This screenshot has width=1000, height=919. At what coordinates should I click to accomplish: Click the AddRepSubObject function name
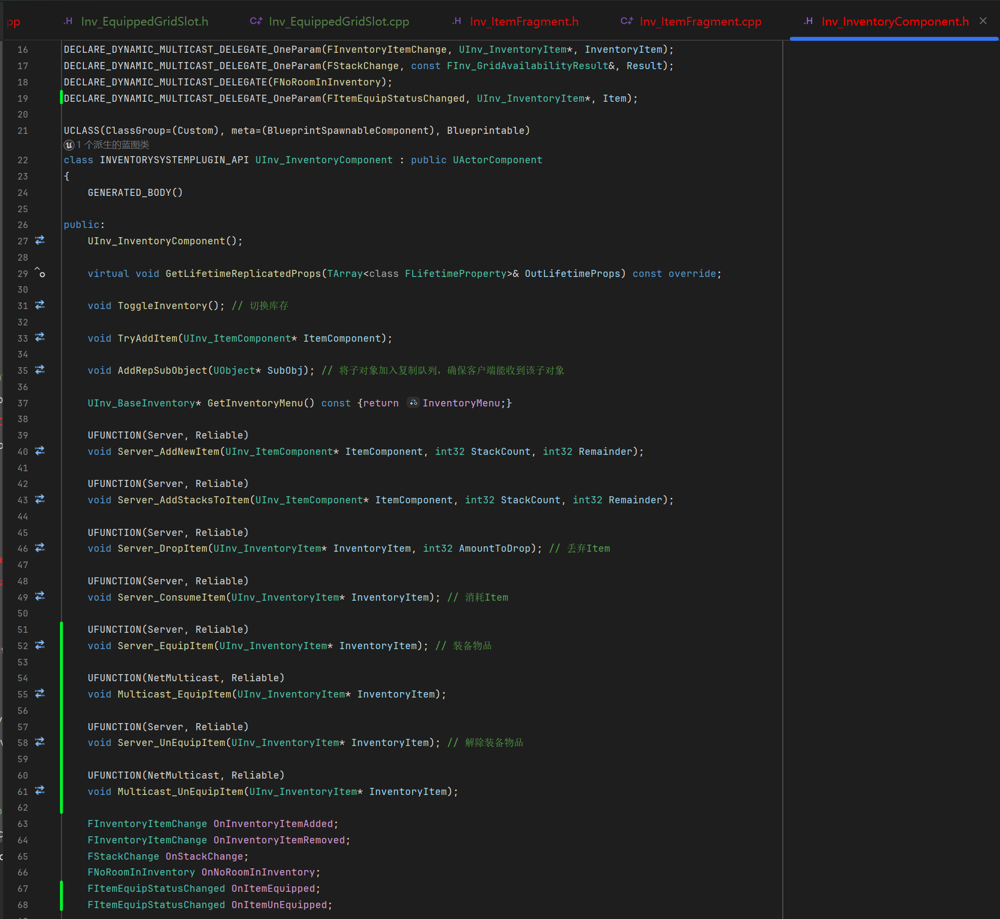(x=163, y=371)
